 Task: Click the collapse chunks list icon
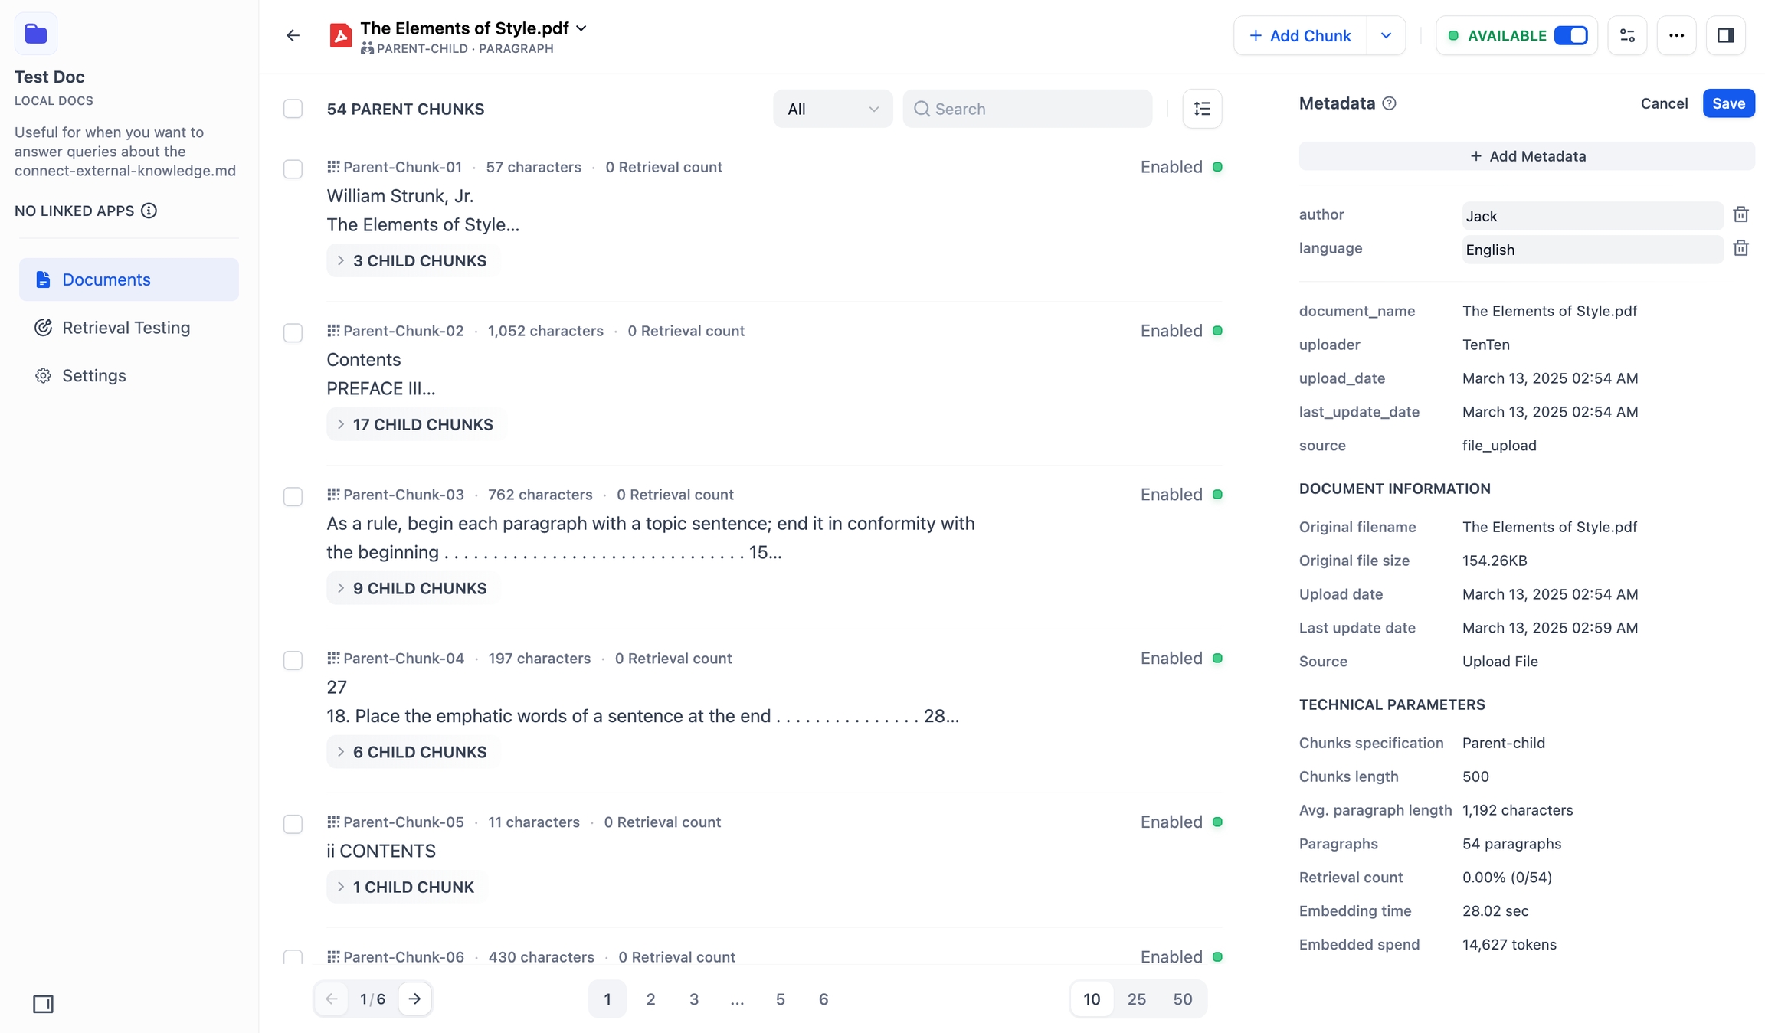click(1202, 109)
